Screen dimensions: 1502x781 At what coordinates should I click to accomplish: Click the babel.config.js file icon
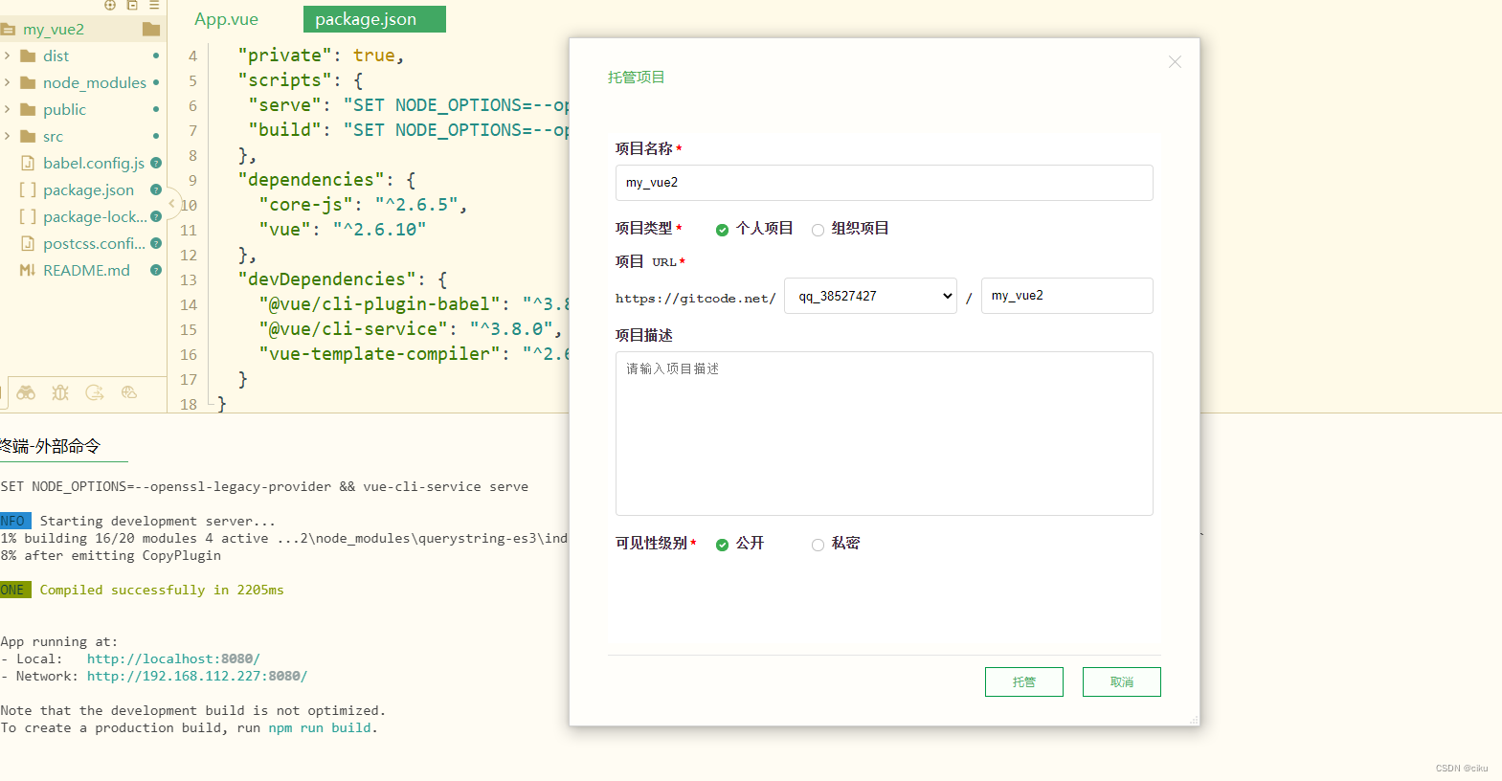(28, 163)
